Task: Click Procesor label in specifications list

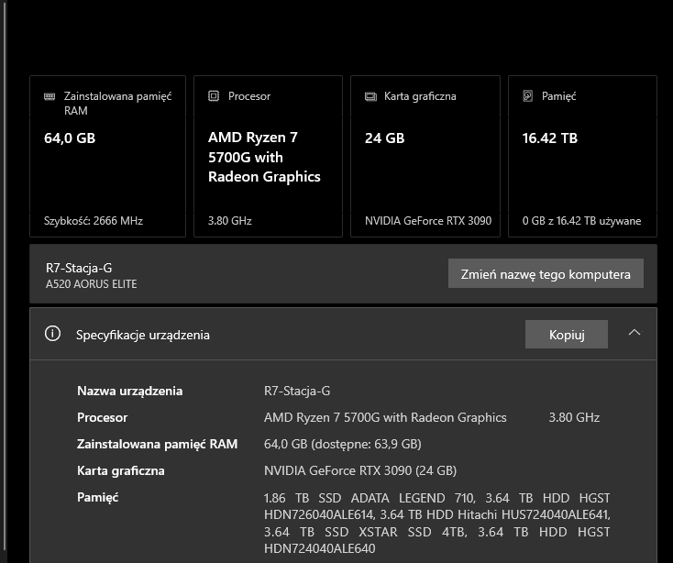Action: tap(102, 417)
